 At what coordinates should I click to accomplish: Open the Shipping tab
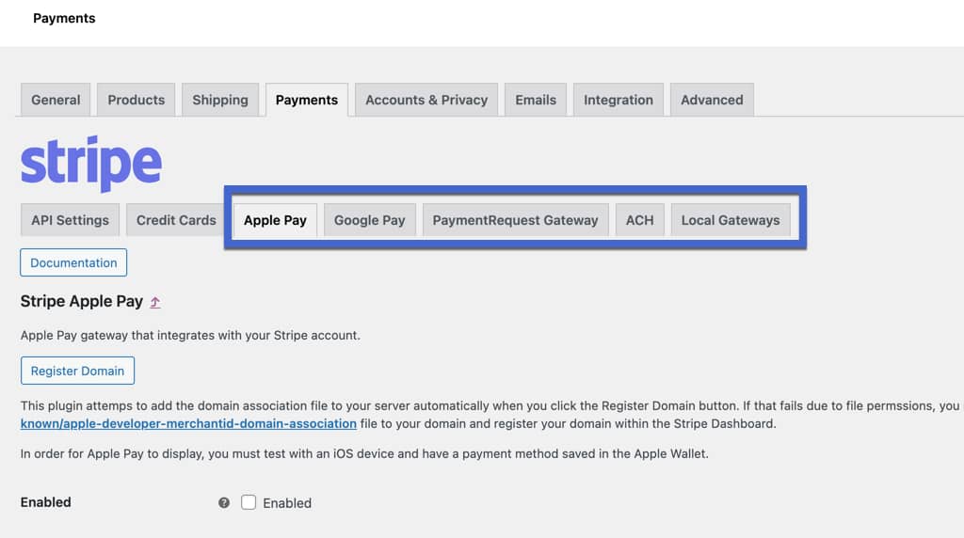pos(220,100)
